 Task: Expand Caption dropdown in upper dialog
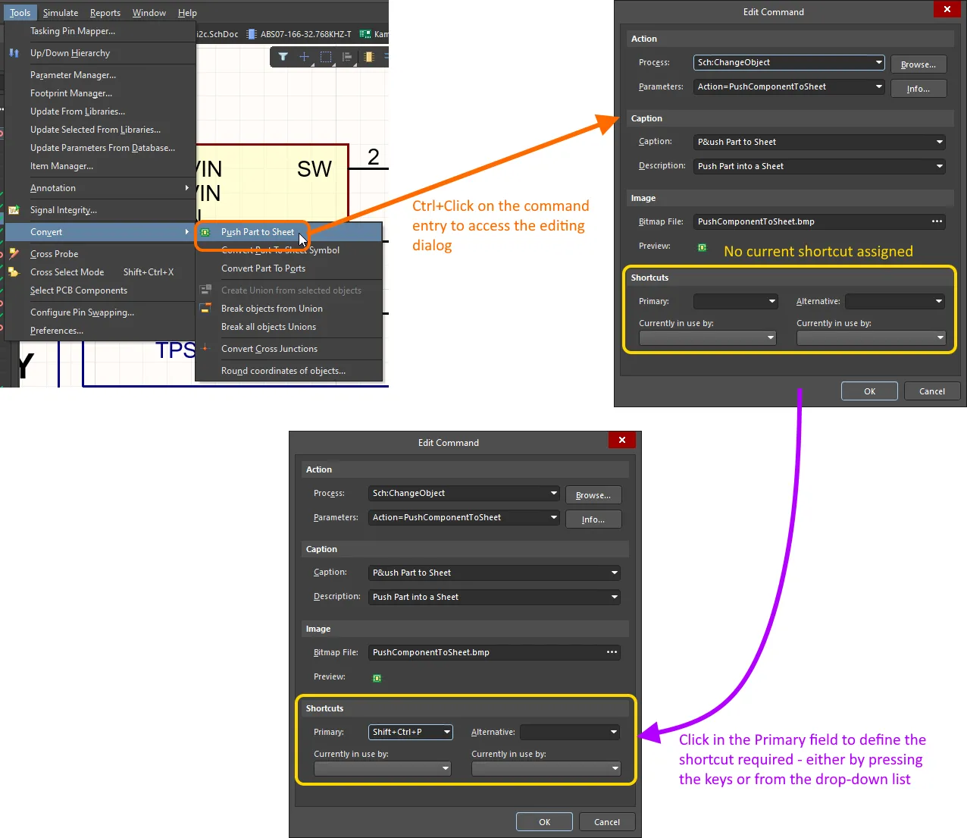[x=940, y=142]
